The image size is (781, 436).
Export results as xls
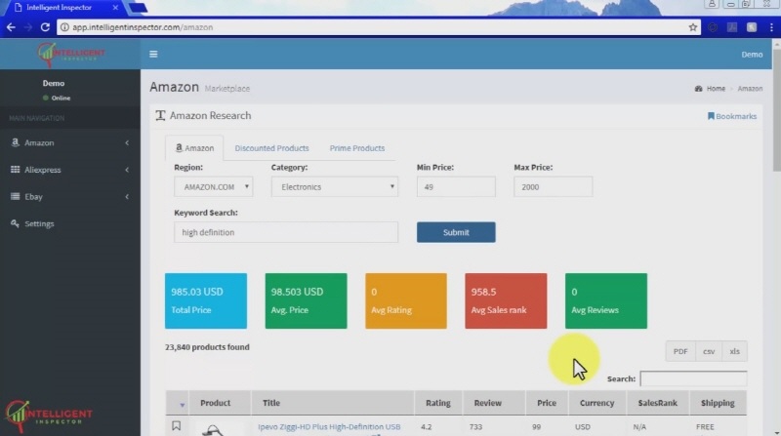(x=734, y=351)
